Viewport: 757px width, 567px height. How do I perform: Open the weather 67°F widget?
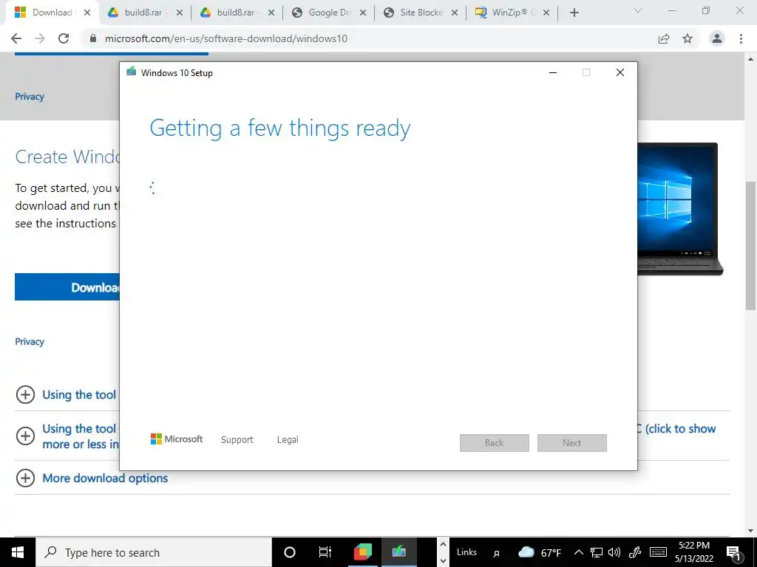point(539,552)
